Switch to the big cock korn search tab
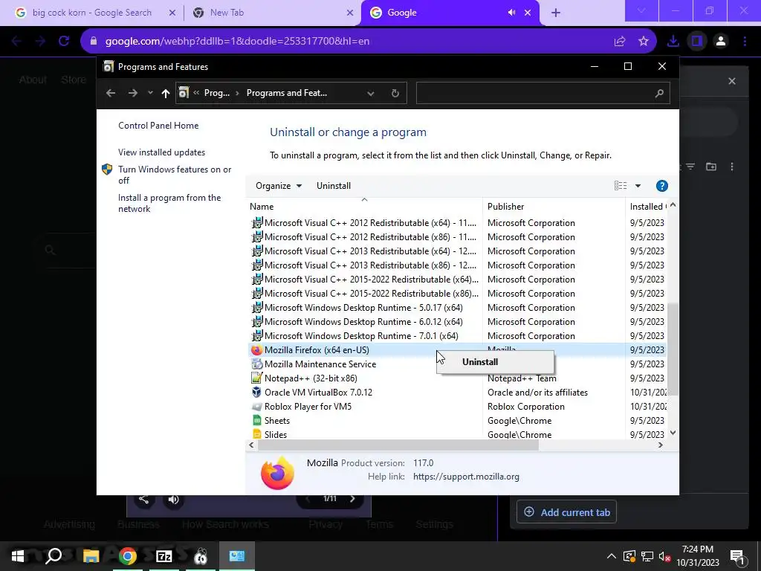The height and width of the screenshot is (571, 761). coord(91,13)
